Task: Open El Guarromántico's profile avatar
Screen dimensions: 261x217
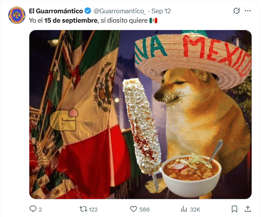Action: [17, 15]
